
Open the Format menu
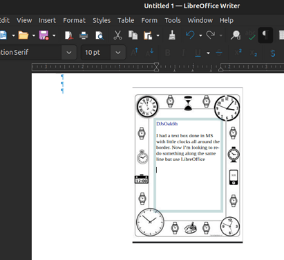coord(74,20)
